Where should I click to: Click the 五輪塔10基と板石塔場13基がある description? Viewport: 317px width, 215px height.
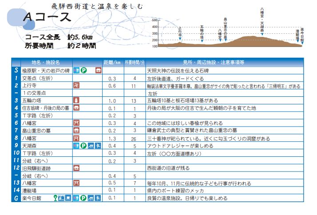tap(182, 100)
